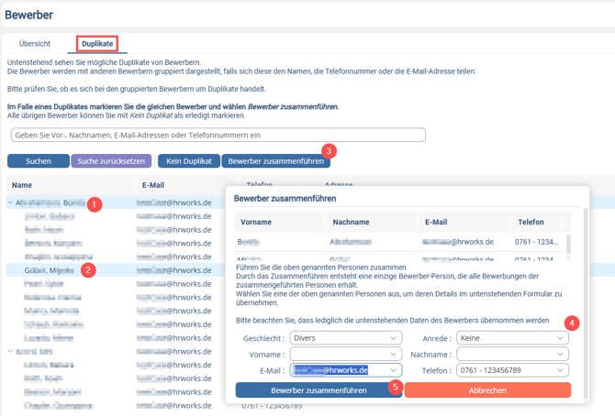Switch to the Übersicht tab
The height and width of the screenshot is (416, 615).
tap(35, 43)
